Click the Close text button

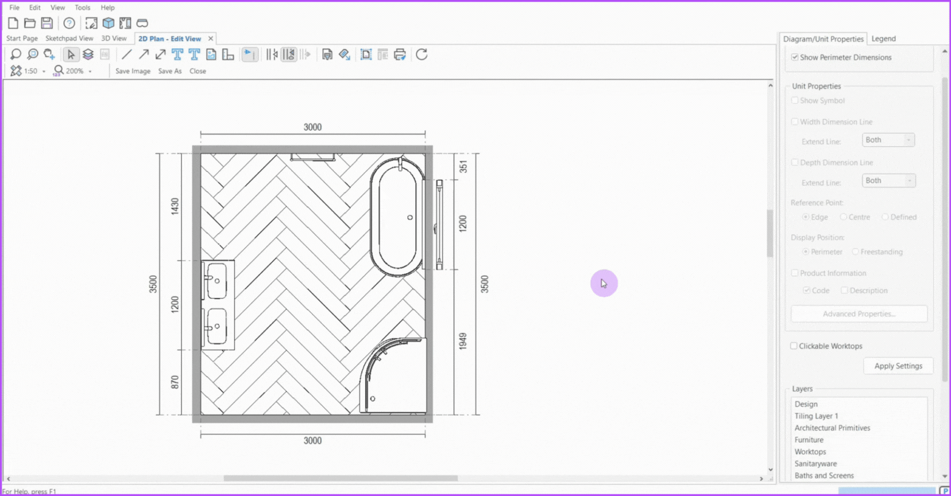tap(198, 71)
